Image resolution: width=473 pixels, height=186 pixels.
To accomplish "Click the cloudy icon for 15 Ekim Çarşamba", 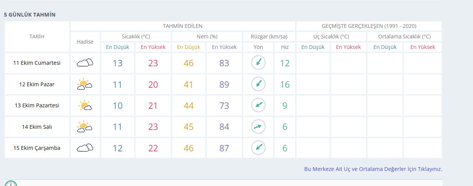I will click(x=85, y=148).
